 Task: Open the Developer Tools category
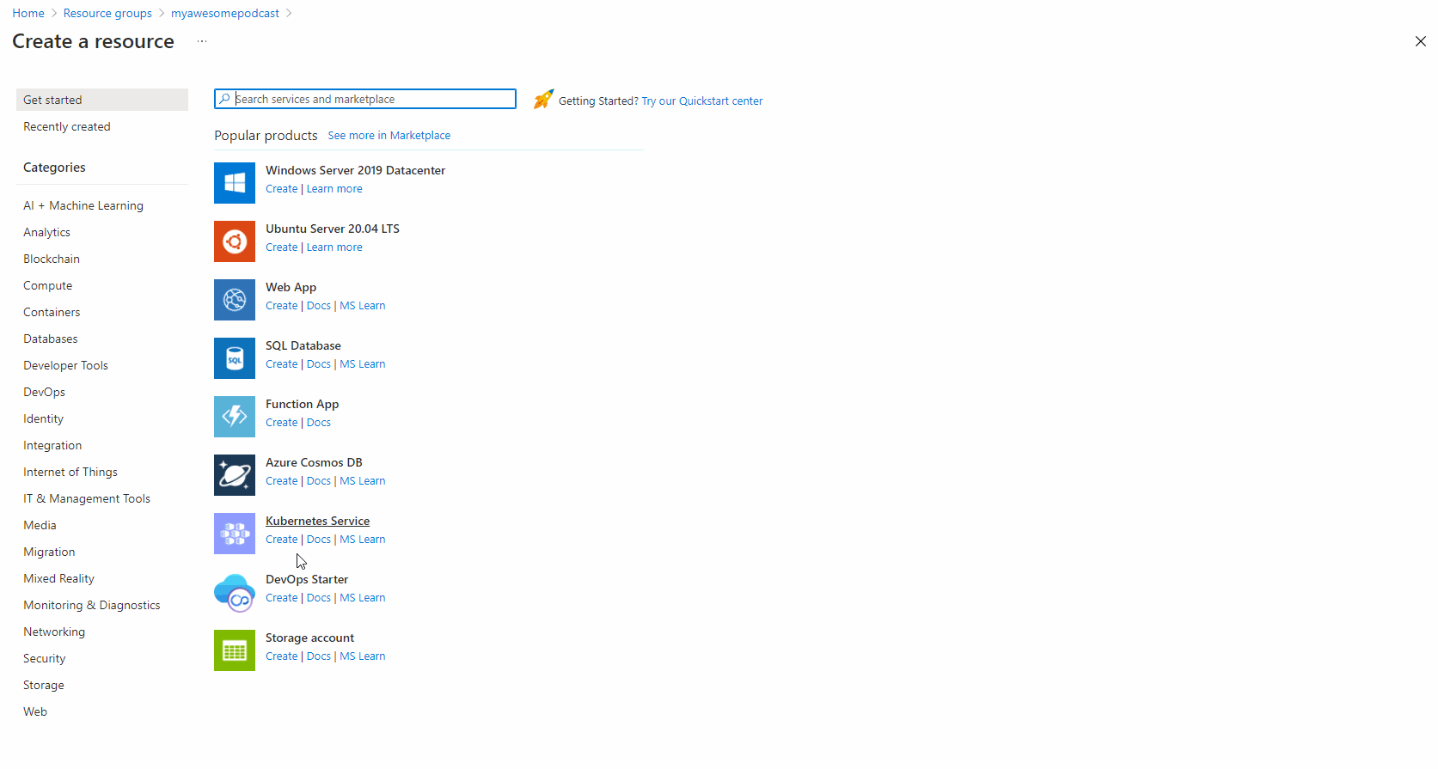pos(66,365)
